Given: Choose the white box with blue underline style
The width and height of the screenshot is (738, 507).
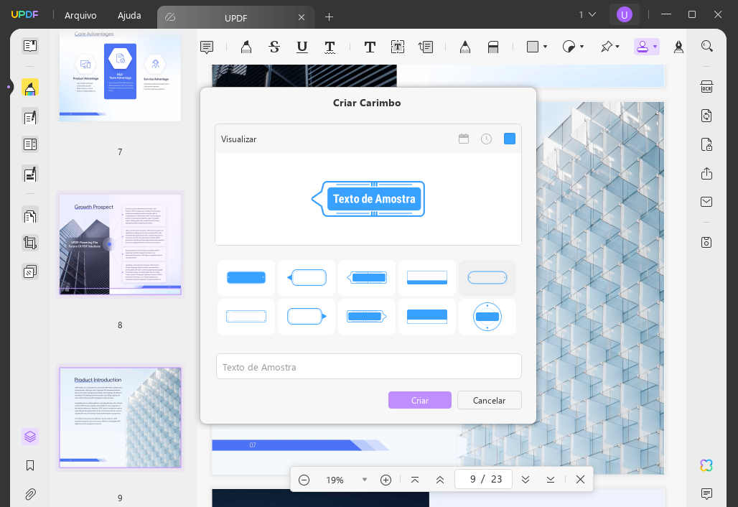Looking at the screenshot, I should point(427,278).
